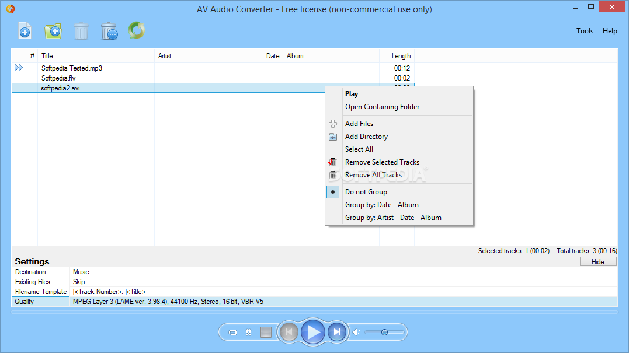Click the Filename Template setting label
Screen dimensions: 629x353
click(x=41, y=292)
